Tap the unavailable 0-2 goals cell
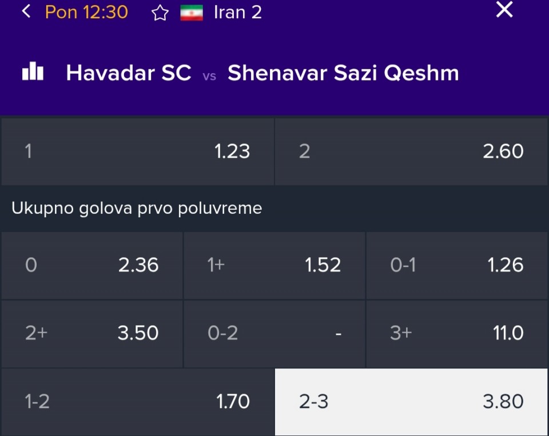The width and height of the screenshot is (549, 436). (x=274, y=333)
